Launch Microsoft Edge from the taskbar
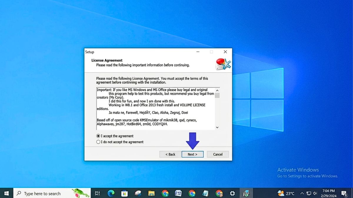Screen dimensions: 353x198 (111, 193)
